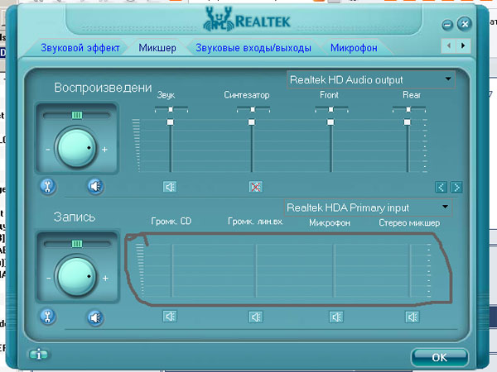Unmute the Синтезатор channel
The height and width of the screenshot is (372, 497).
pos(255,187)
